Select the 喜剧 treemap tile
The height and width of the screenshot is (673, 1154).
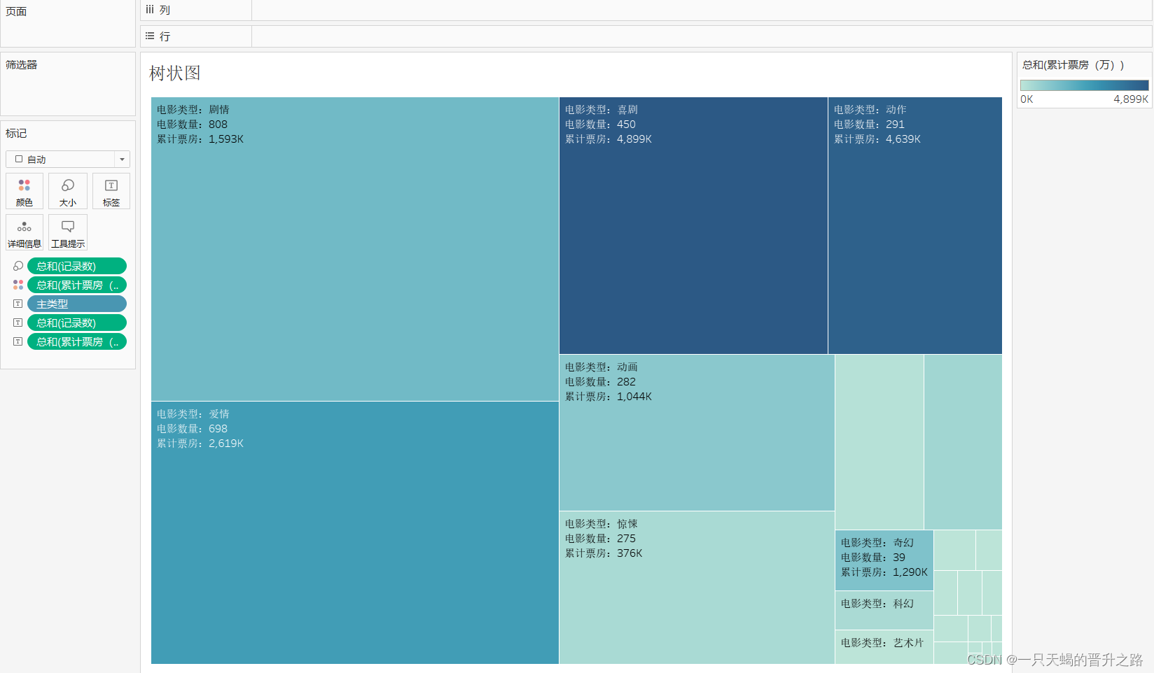coord(693,225)
